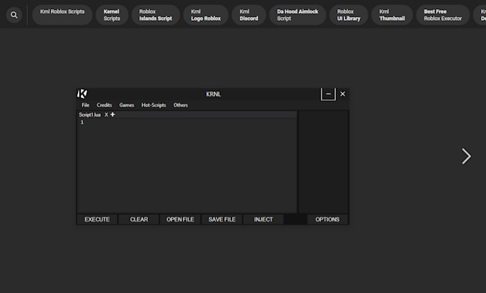The image size is (486, 293).
Task: Click the OPEN FILE button
Action: 180,219
